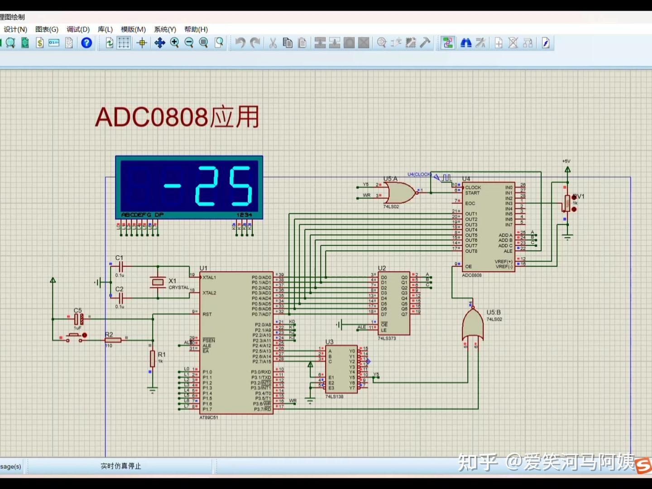Select the pan/center view arrows icon

point(159,43)
